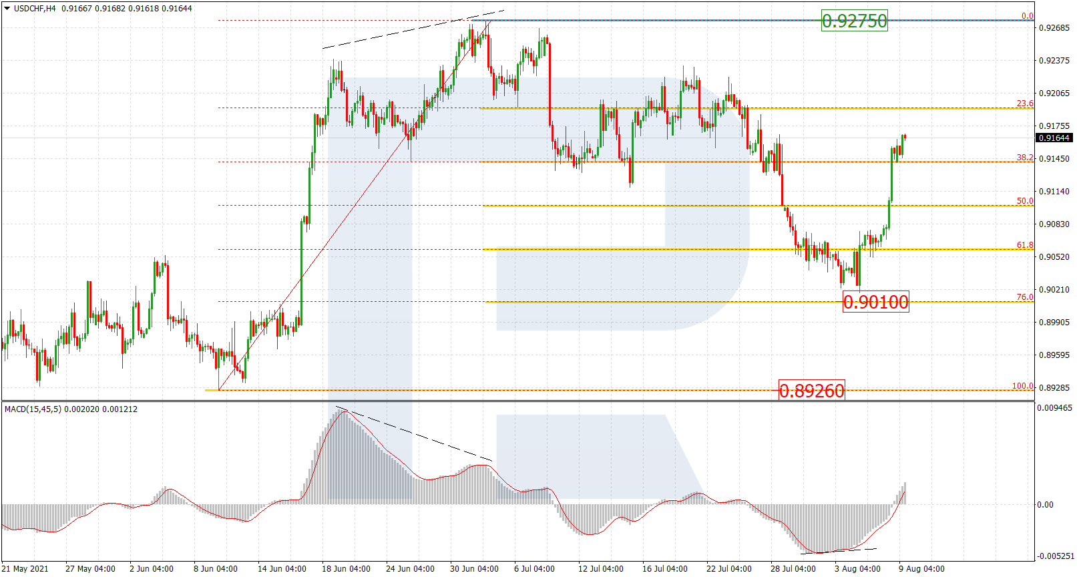Click the MACD scale value 0.009465
1077x577 pixels.
tap(1055, 408)
